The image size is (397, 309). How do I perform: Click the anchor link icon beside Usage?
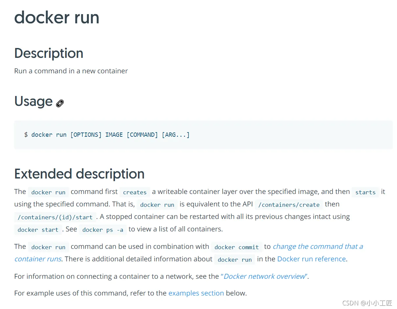coord(60,104)
